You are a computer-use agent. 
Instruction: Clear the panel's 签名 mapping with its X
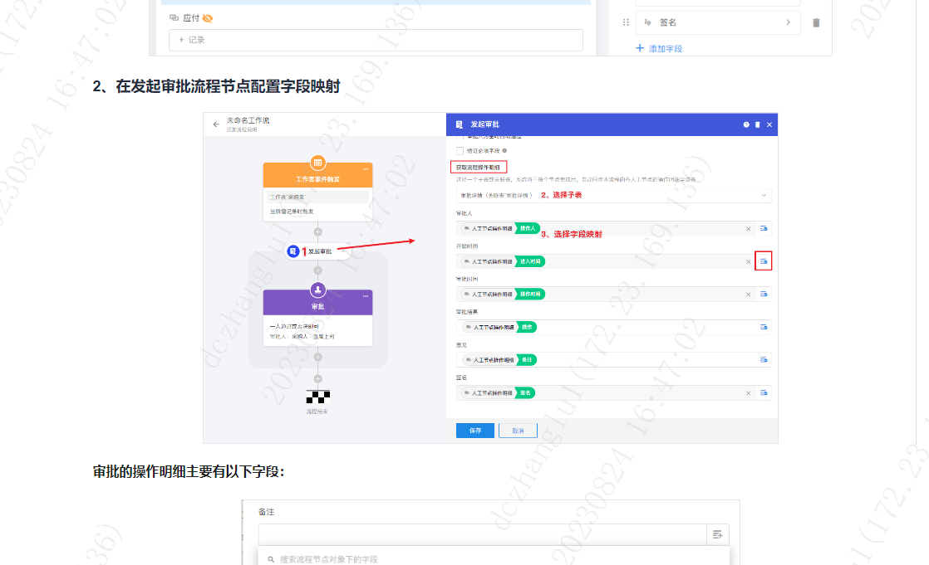pyautogui.click(x=749, y=393)
